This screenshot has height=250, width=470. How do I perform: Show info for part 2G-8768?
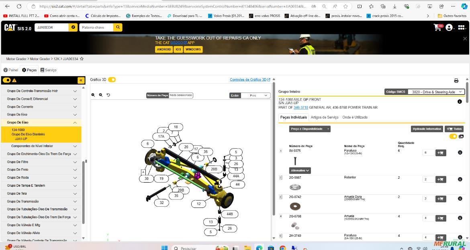[x=460, y=218]
